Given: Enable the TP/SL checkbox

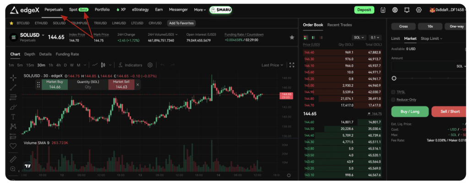Looking at the screenshot, I should [393, 92].
